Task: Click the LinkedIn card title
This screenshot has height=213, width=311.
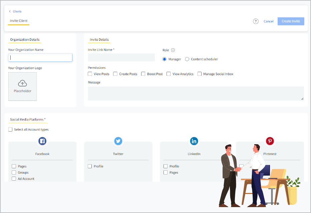Action: 194,154
